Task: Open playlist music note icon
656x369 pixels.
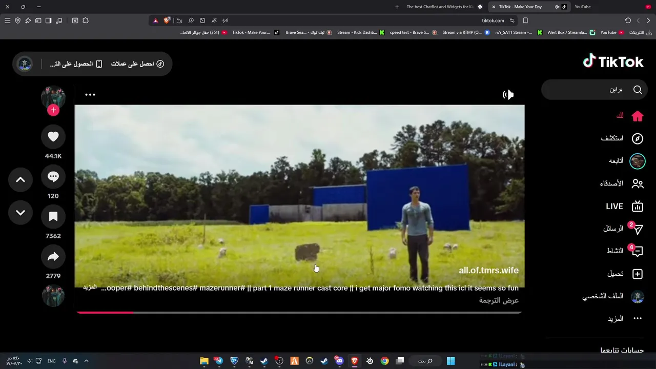Action: (x=59, y=20)
